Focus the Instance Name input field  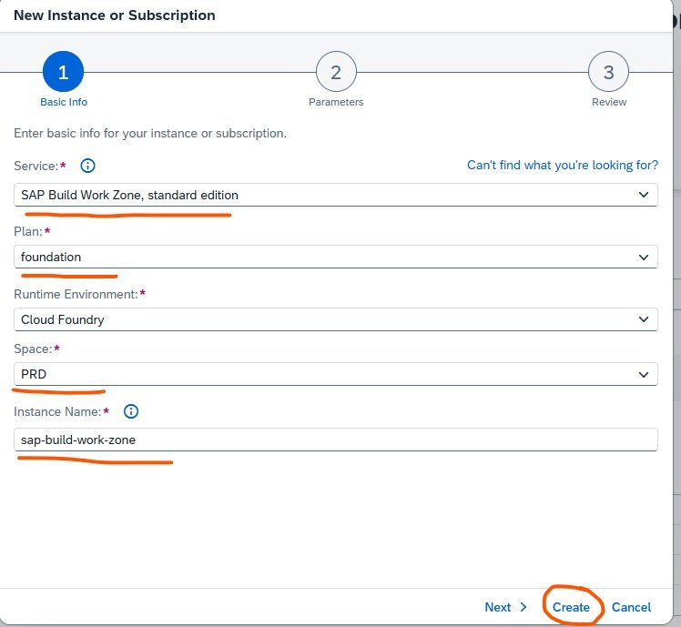(335, 440)
